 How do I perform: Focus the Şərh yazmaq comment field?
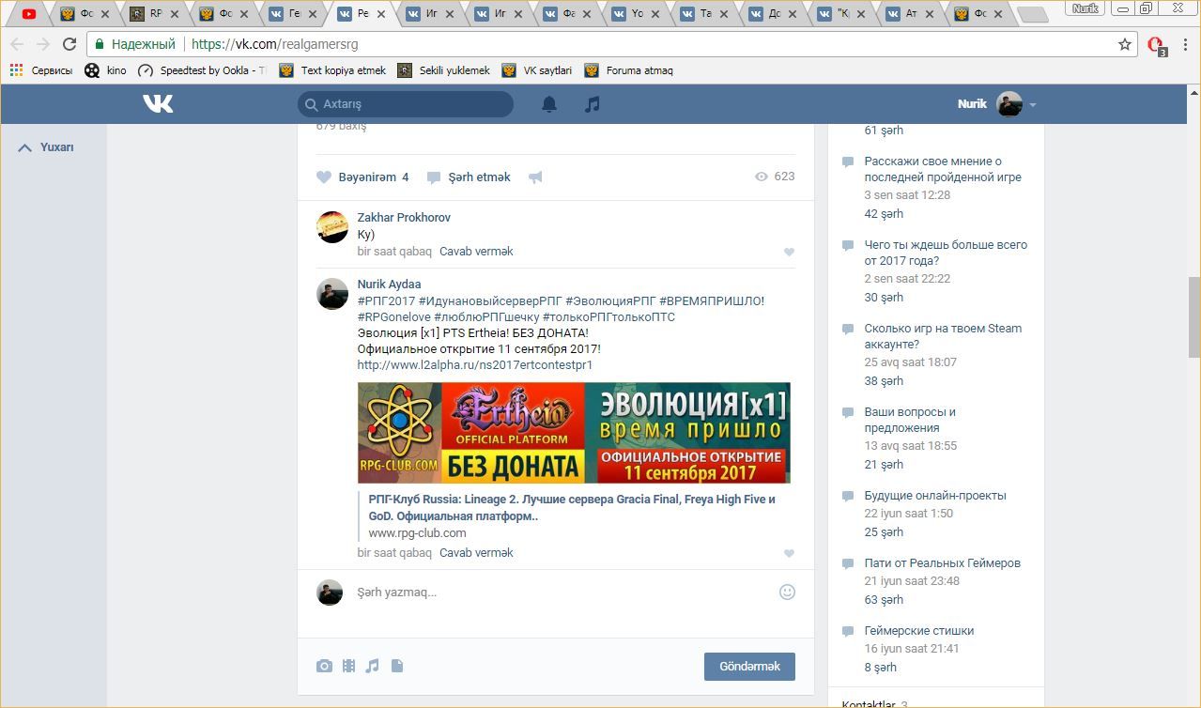[563, 593]
